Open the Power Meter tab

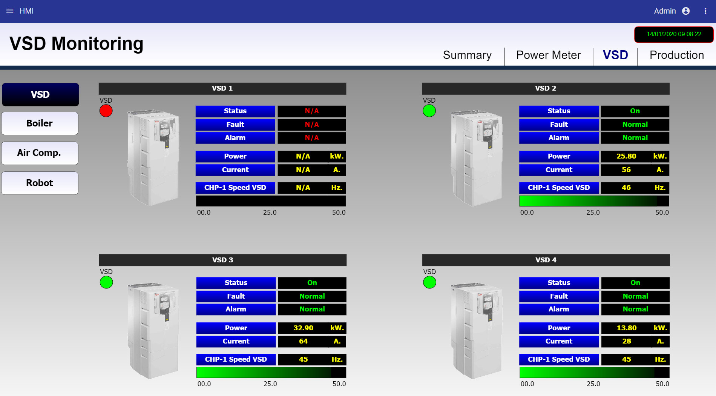tap(548, 55)
